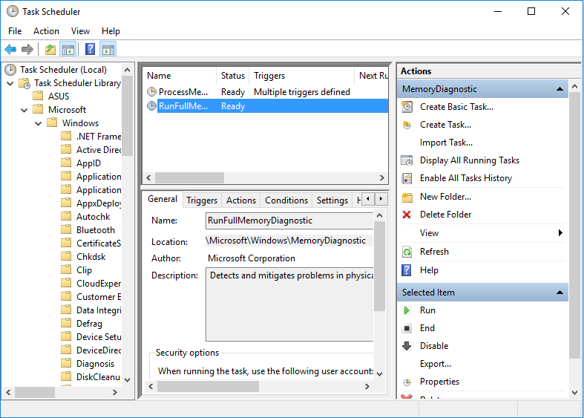Screen dimensions: 584x418
Task: Click the Create Basic Task icon
Action: click(407, 107)
